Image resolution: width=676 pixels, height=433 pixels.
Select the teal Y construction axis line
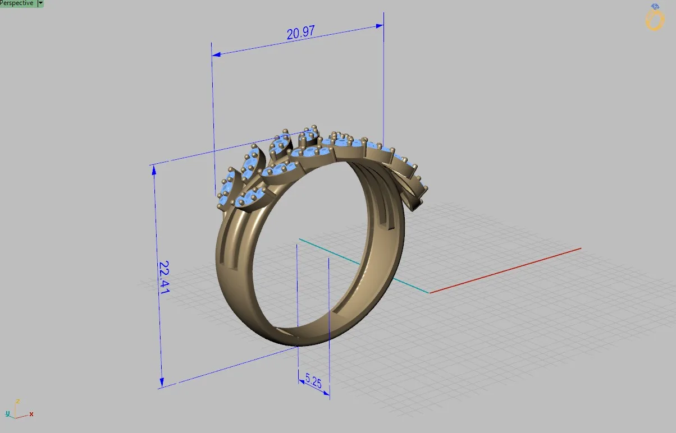(364, 266)
